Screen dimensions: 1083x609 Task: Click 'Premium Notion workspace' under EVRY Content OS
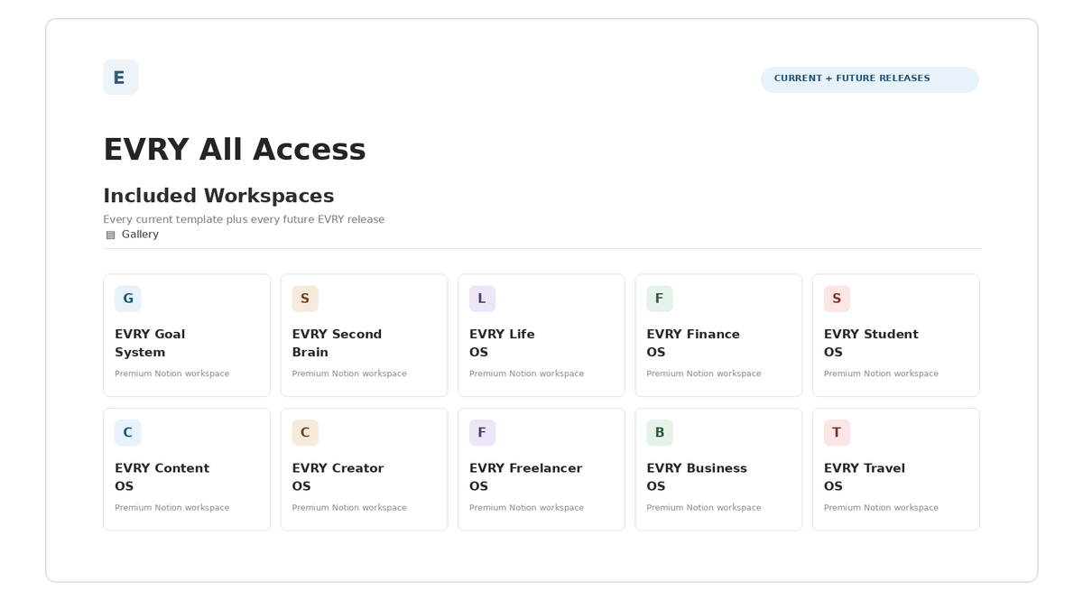pos(171,508)
